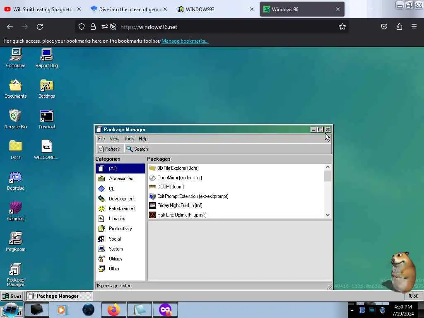Image resolution: width=424 pixels, height=318 pixels.
Task: Filter by Other category
Action: click(120, 268)
